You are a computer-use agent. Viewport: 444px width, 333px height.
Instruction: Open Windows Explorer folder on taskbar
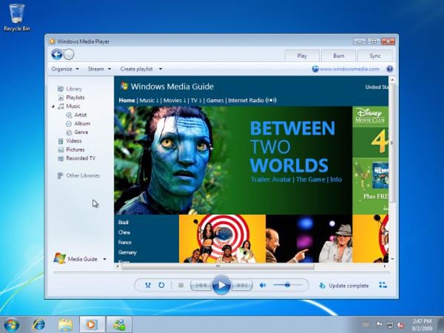pyautogui.click(x=65, y=325)
